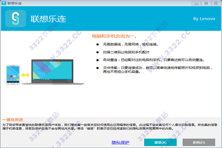This screenshot has width=222, height=148.
Task: Click the bullet text starting with 文件传输
Action: (x=158, y=70)
